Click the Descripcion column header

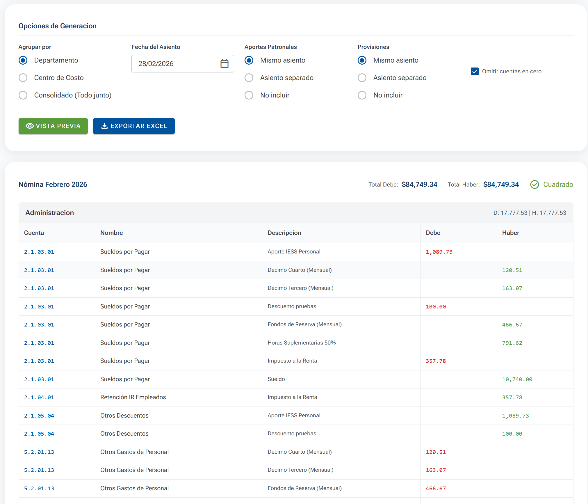click(x=284, y=233)
